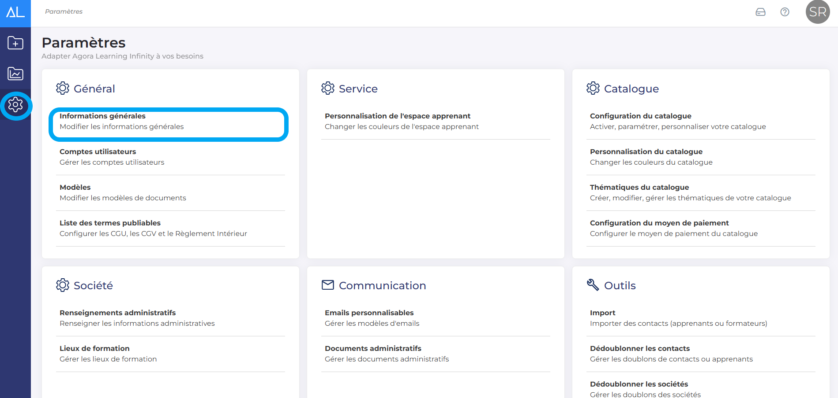Click the Outils wrench icon
The height and width of the screenshot is (398, 838).
593,285
